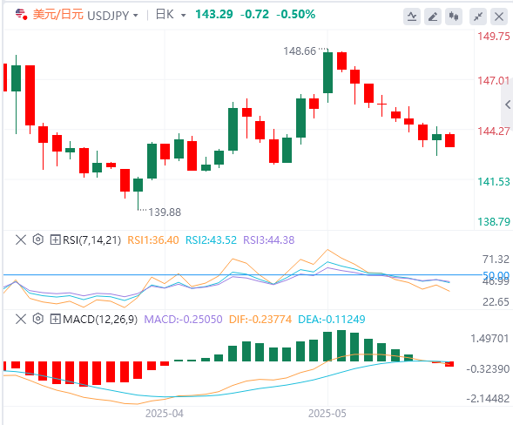Expand the right side panel arrow
Image resolution: width=513 pixels, height=425 pixels.
pyautogui.click(x=508, y=105)
